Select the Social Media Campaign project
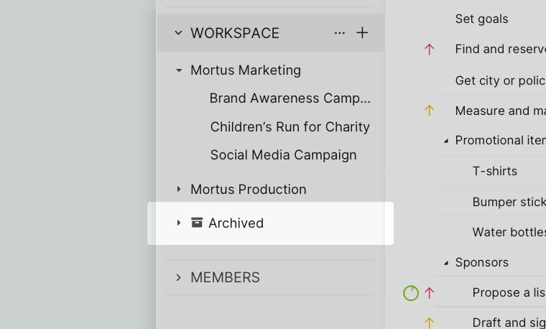Screen dimensions: 546x329 pyautogui.click(x=284, y=155)
